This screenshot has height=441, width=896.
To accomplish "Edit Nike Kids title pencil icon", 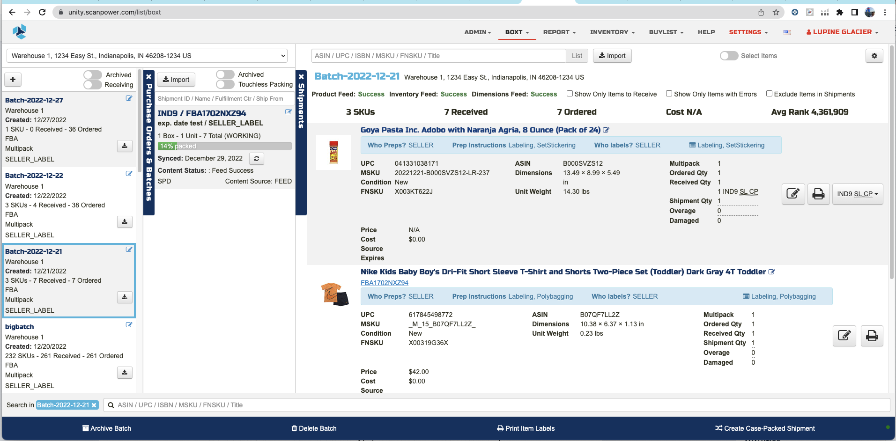I will point(772,272).
